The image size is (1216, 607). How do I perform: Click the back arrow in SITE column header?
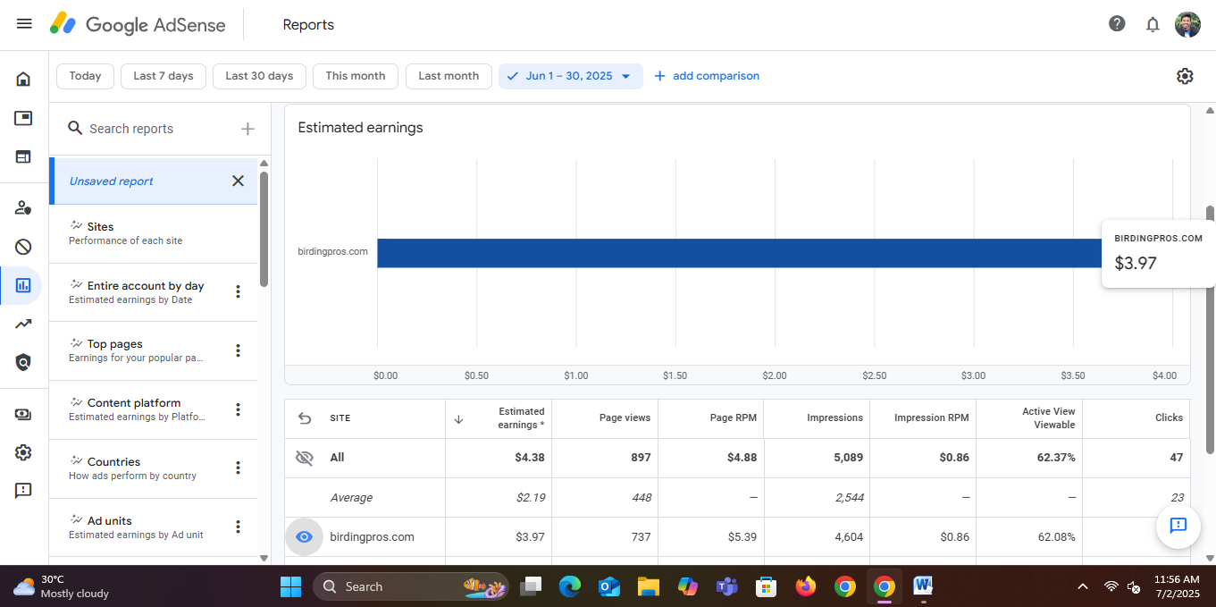coord(305,417)
